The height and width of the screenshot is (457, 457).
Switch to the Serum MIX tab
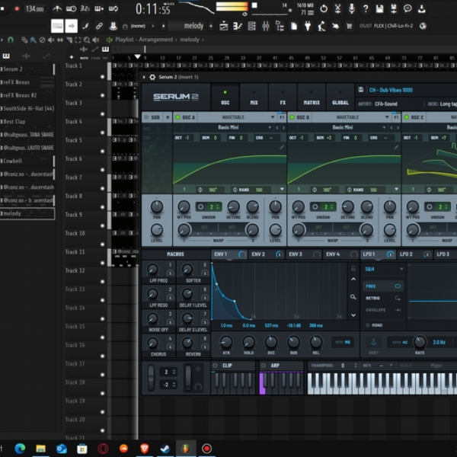pyautogui.click(x=254, y=97)
